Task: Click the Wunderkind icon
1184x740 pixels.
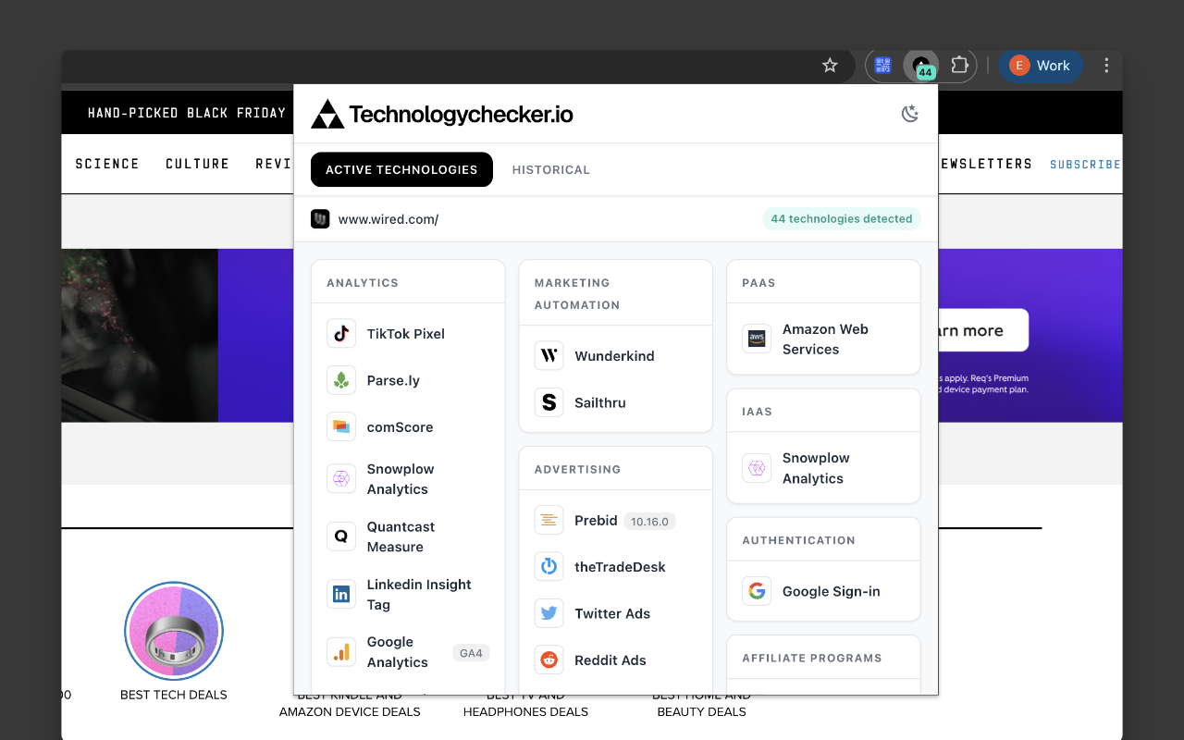Action: pyautogui.click(x=549, y=356)
